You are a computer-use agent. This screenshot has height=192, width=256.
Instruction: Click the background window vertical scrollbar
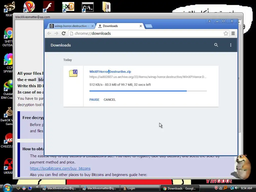tap(239, 78)
